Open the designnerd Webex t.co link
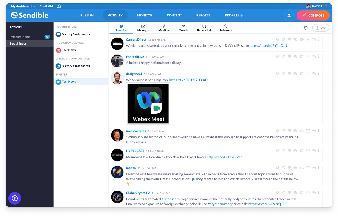The image size is (338, 216). point(188,80)
